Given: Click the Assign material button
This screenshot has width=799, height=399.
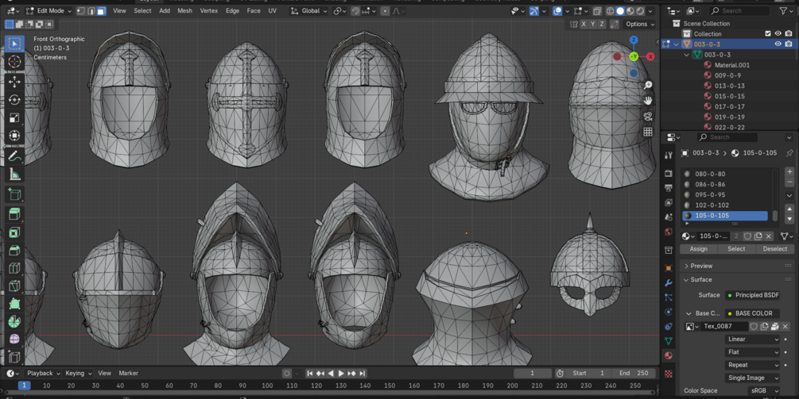Looking at the screenshot, I should [x=699, y=249].
